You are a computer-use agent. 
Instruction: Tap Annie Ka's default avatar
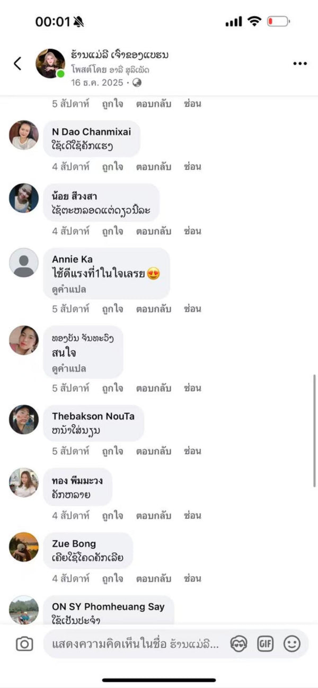coord(24,262)
